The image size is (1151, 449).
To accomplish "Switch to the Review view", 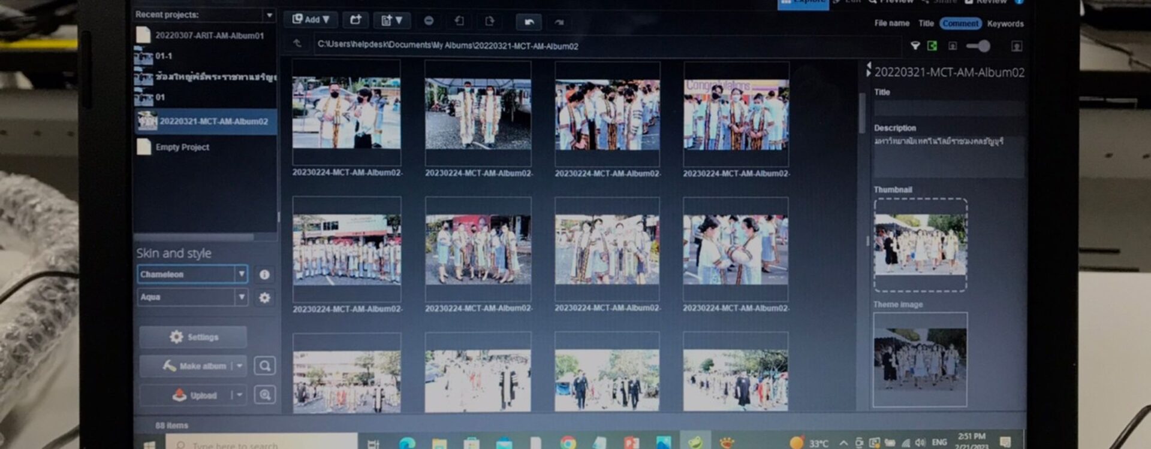I will point(986,2).
